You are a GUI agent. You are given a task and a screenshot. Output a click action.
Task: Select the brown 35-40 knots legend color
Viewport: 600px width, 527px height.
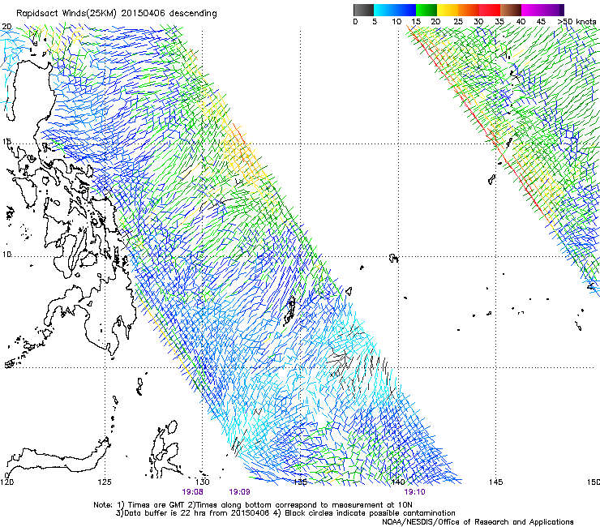(511, 10)
